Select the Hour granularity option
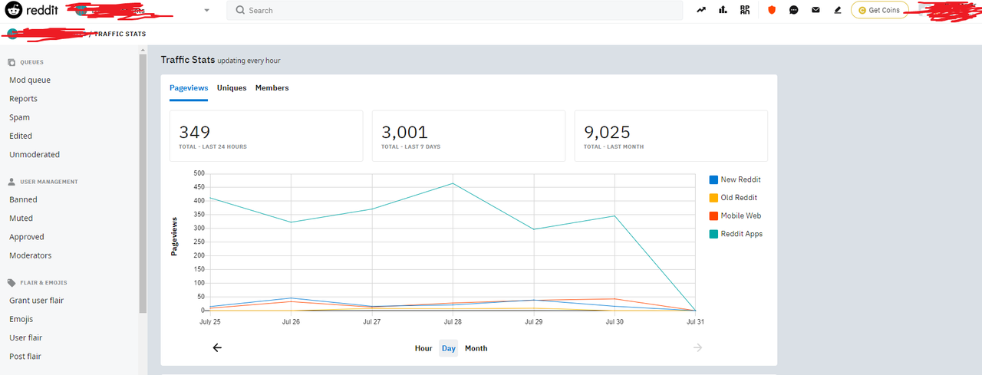The height and width of the screenshot is (375, 982). [423, 348]
